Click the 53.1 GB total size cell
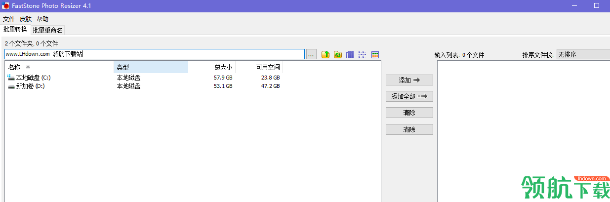The width and height of the screenshot is (610, 202). pos(223,86)
